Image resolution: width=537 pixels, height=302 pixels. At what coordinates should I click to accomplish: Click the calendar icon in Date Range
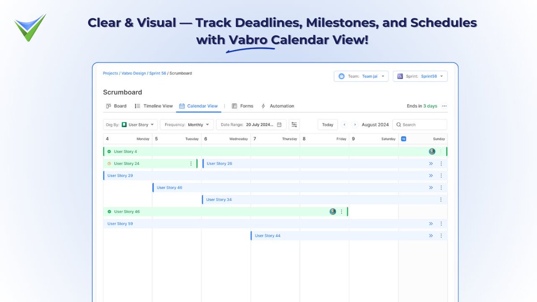[279, 125]
